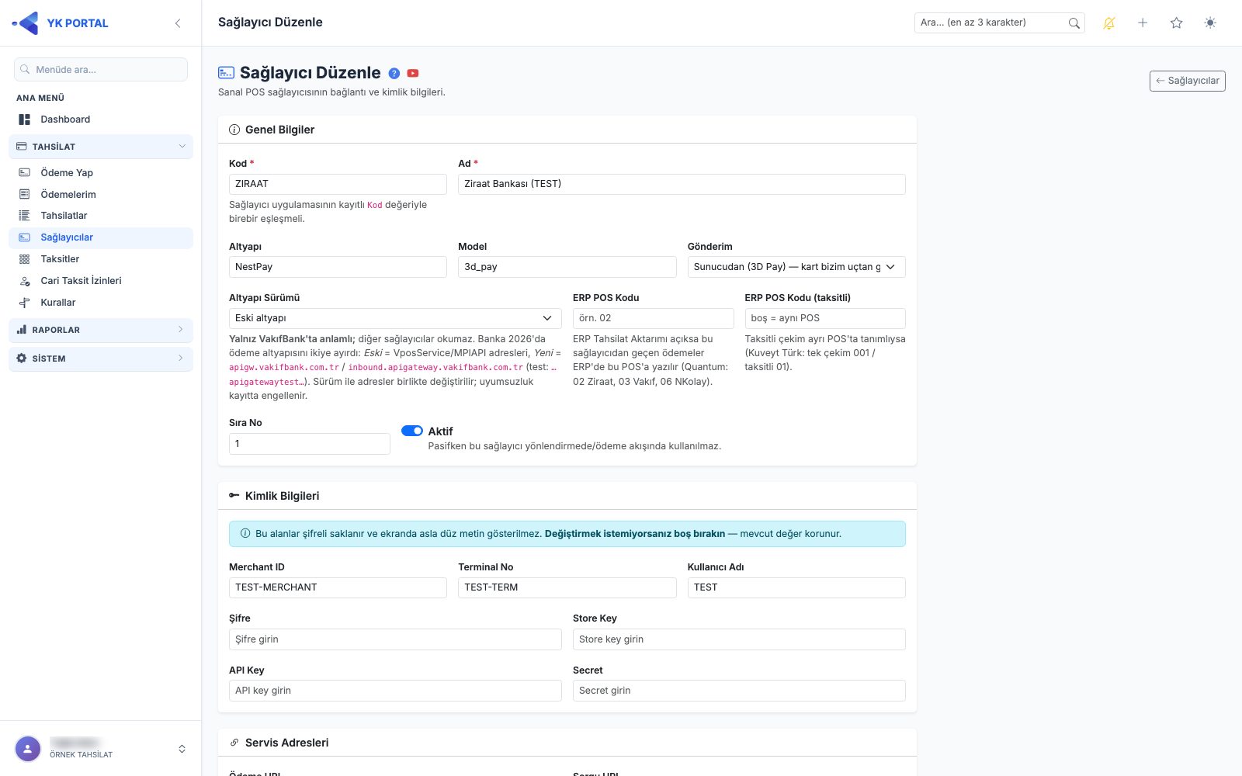Click the Sağlayıcılar back button

[1187, 81]
